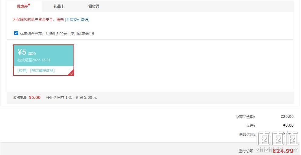Screen dimensions: 301x155
Task: Click the [限店铺限商品] restriction tag
Action: click(x=42, y=71)
